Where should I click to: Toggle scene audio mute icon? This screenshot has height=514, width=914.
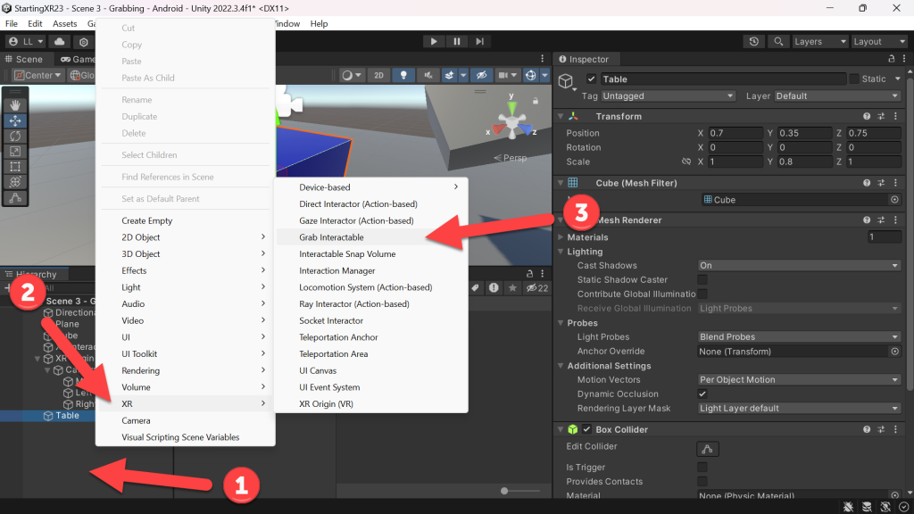pos(428,75)
